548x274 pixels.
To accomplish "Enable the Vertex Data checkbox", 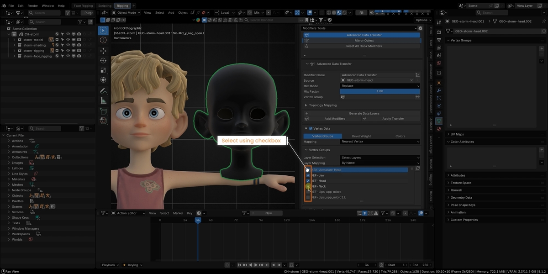I will (311, 128).
